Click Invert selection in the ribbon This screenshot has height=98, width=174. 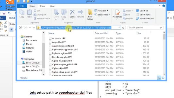click(x=145, y=19)
